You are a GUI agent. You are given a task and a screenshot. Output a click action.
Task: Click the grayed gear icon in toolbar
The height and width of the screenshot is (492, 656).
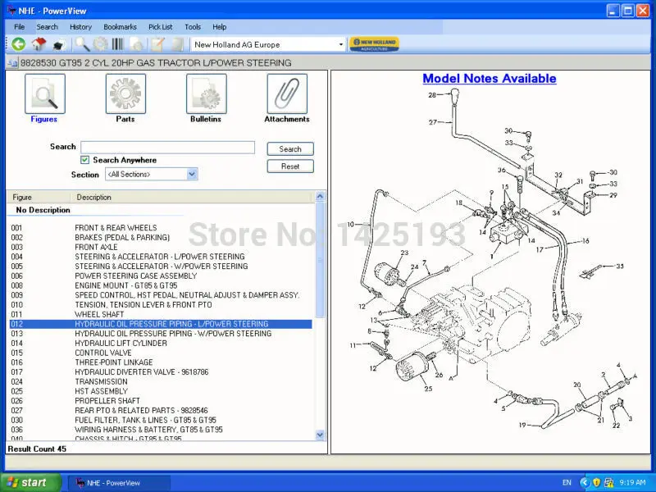100,44
